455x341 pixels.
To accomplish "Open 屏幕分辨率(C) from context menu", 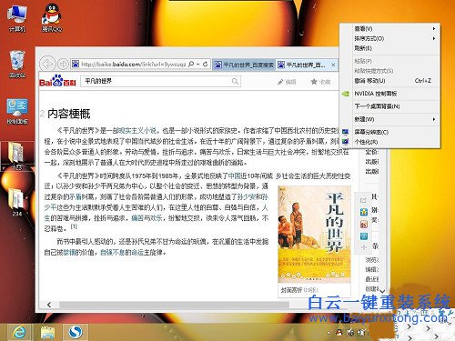I will pyautogui.click(x=389, y=132).
